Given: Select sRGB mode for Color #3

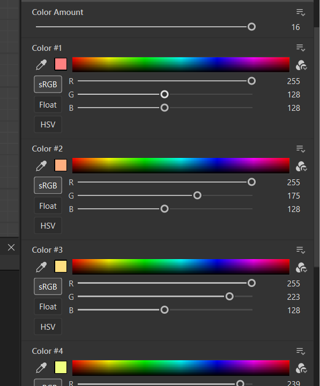Looking at the screenshot, I should [x=48, y=286].
